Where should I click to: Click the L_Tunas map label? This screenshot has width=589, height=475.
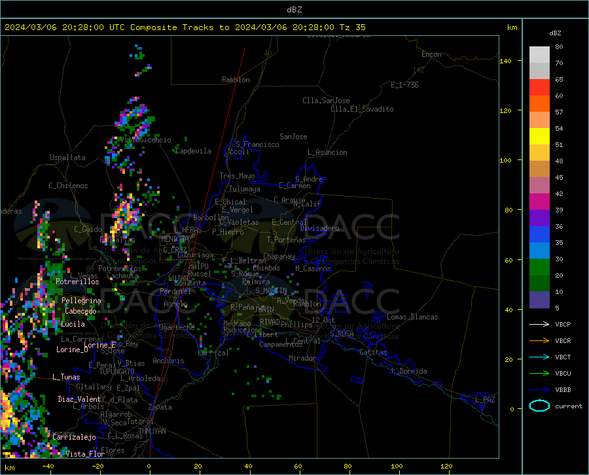tap(66, 377)
